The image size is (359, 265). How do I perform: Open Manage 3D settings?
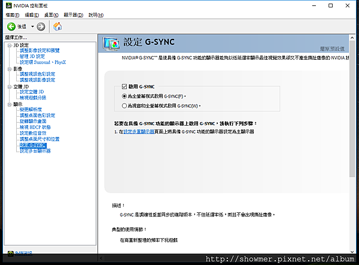(32, 56)
